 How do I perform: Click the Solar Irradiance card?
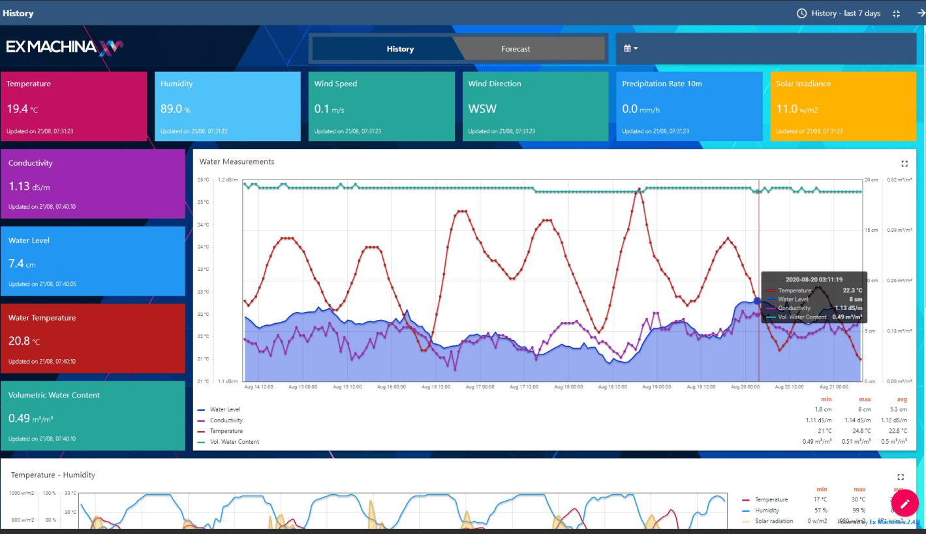click(x=842, y=106)
